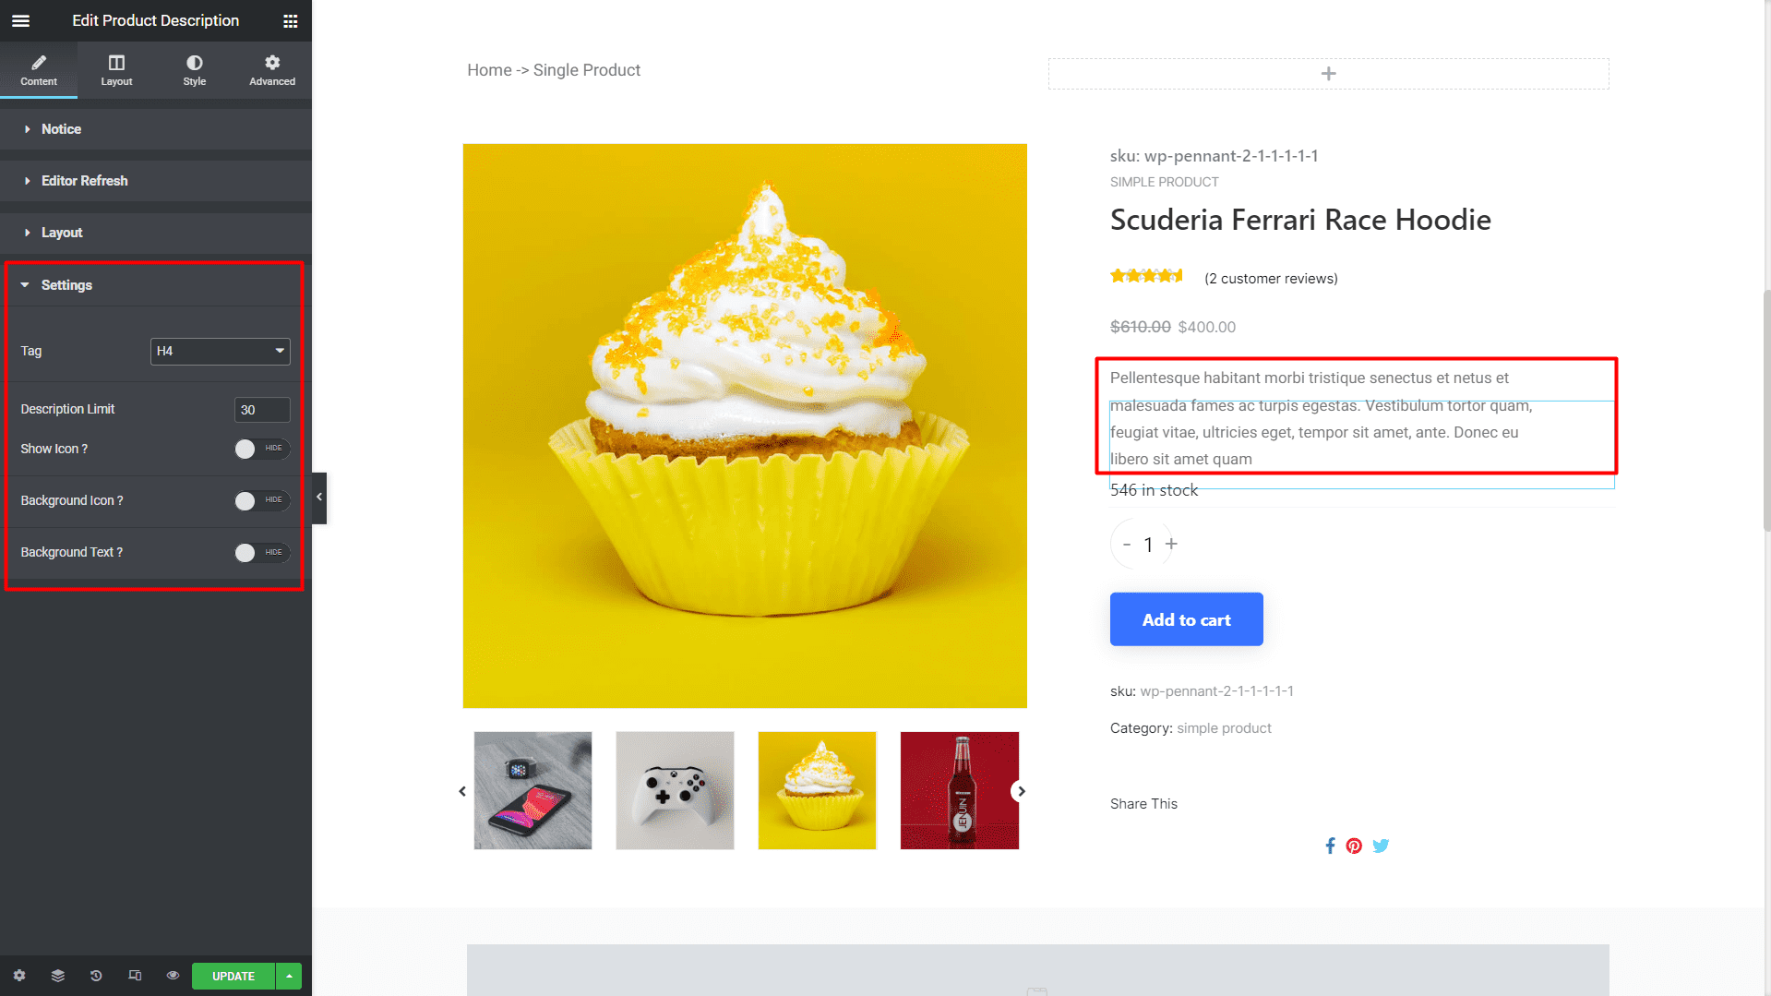Open page settings gear in bottom bar
Viewport: 1771px width, 996px height.
point(19,976)
